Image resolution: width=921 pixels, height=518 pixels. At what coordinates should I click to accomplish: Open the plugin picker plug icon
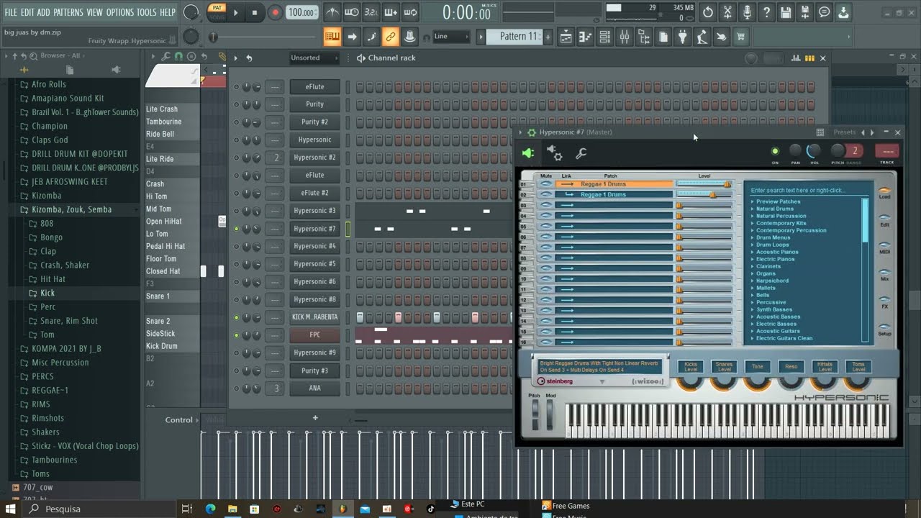click(x=683, y=37)
